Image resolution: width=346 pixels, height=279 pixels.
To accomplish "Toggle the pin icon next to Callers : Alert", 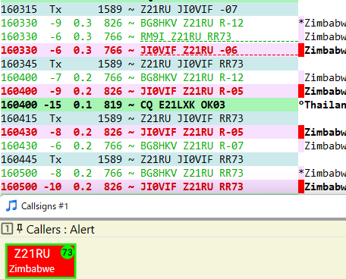I will pyautogui.click(x=19, y=229).
